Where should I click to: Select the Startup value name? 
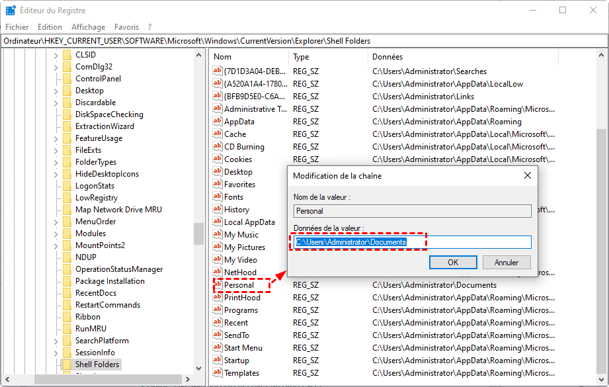[237, 360]
